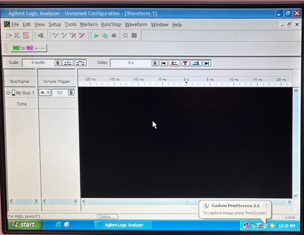The image size is (304, 235).
Task: Click the new marker plus-pencil icon
Action: pos(56,36)
